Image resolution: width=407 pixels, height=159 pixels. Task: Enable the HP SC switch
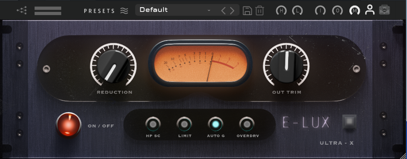[x=153, y=125]
